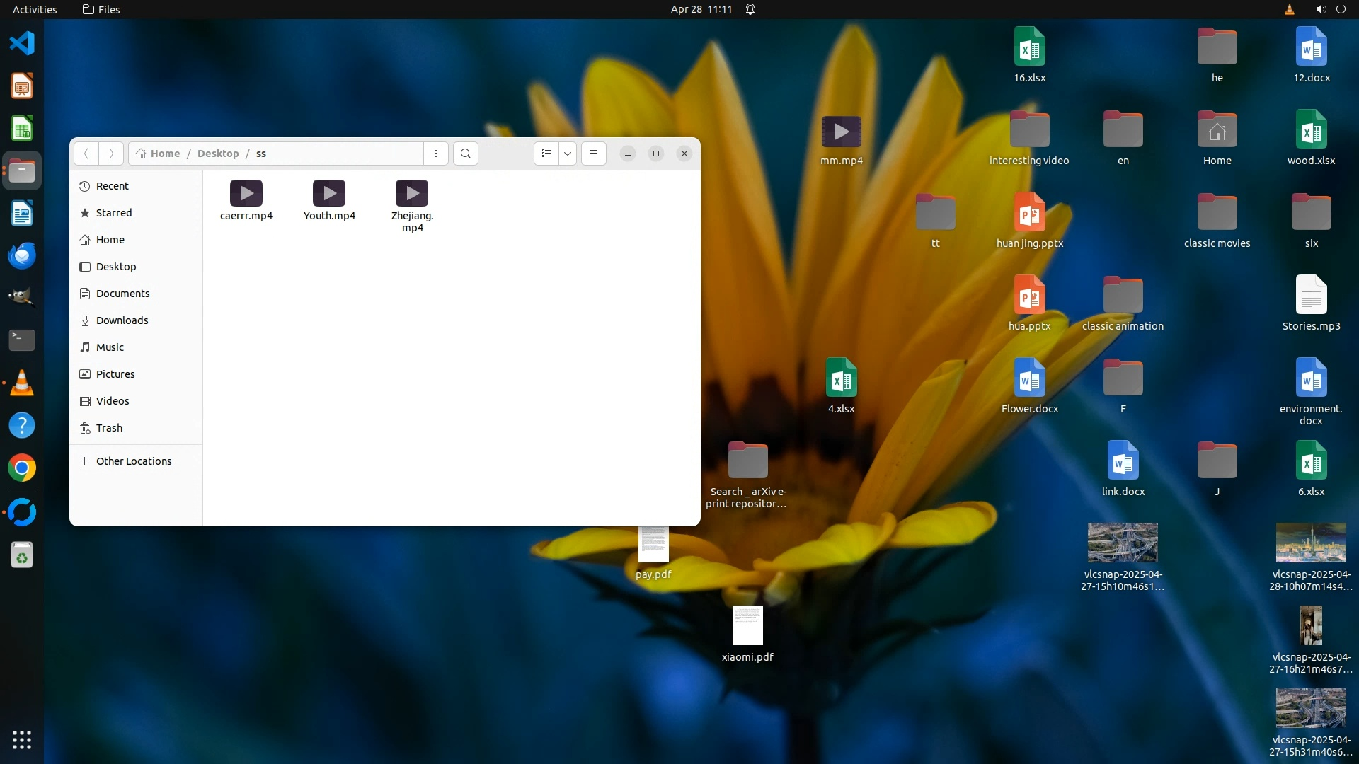Viewport: 1359px width, 764px height.
Task: Select Youth.mp4 video file
Action: coord(329,200)
